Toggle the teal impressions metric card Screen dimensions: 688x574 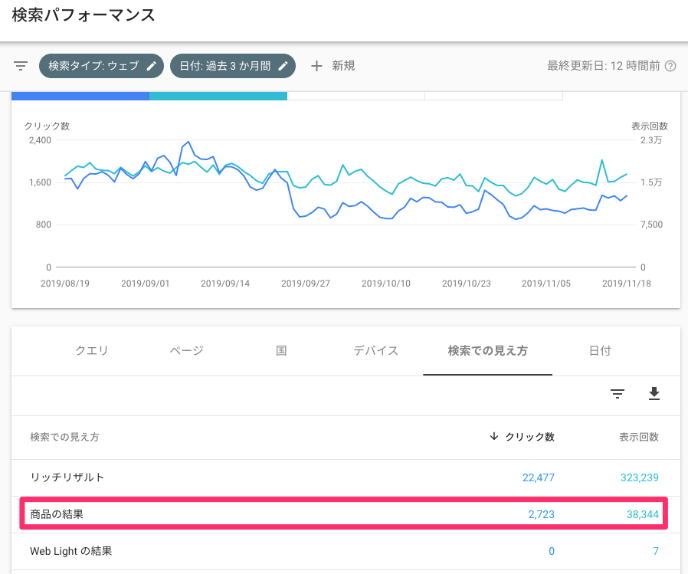[218, 96]
